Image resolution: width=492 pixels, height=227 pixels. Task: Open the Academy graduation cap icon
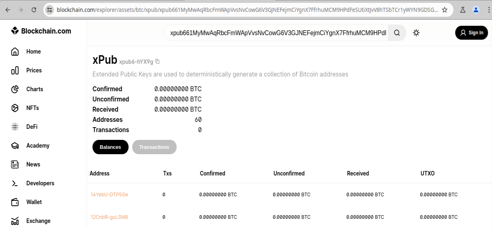tap(15, 146)
